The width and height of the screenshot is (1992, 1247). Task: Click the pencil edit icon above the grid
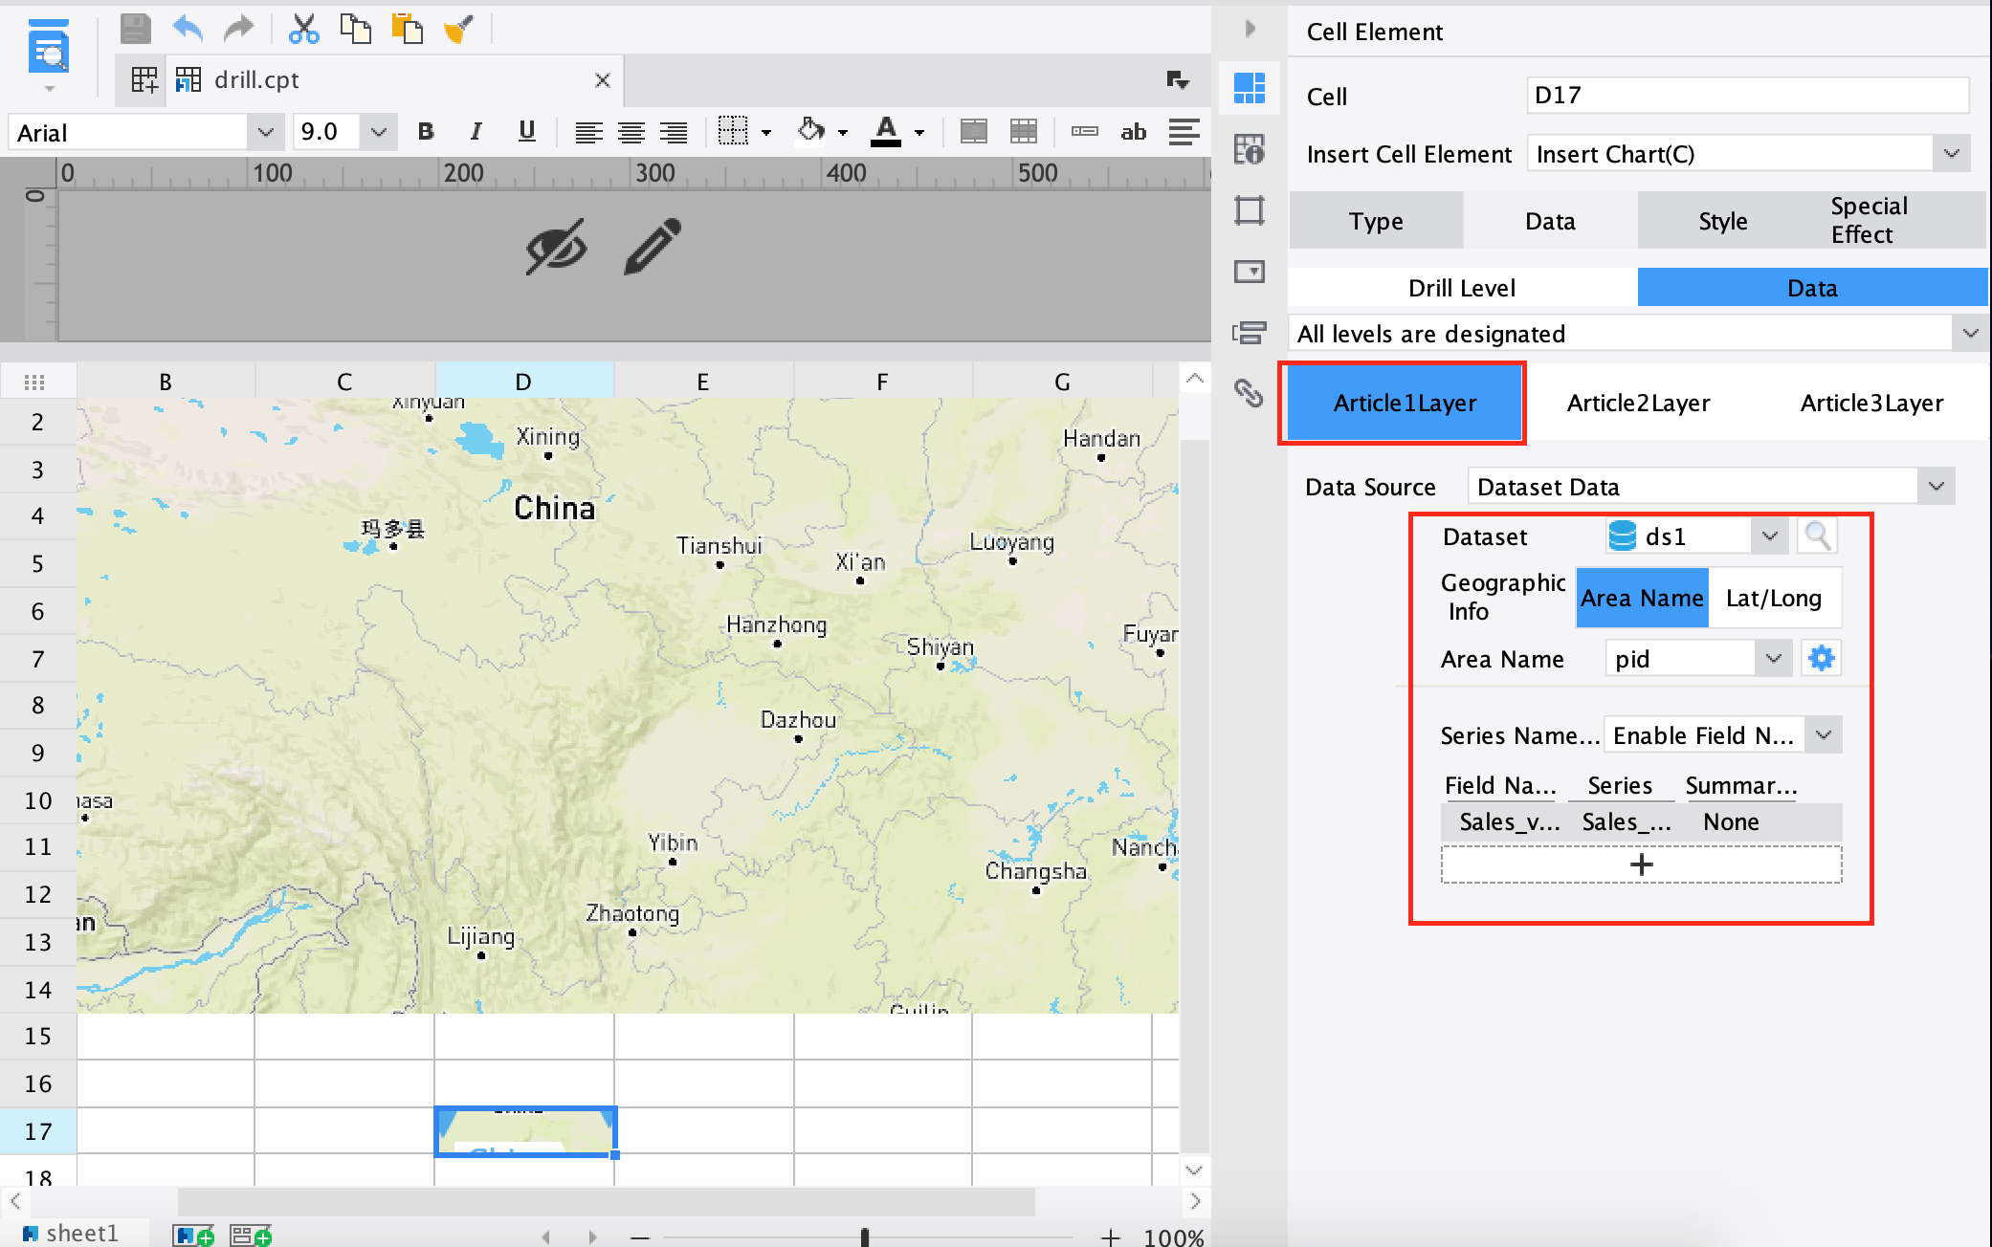[x=653, y=247]
